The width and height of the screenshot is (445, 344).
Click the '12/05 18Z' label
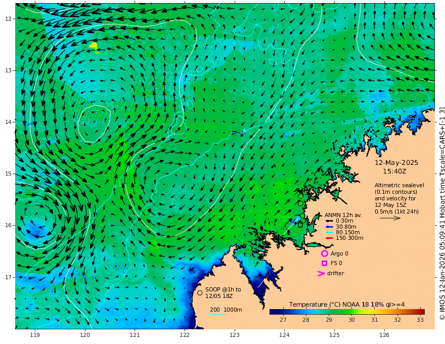219,296
